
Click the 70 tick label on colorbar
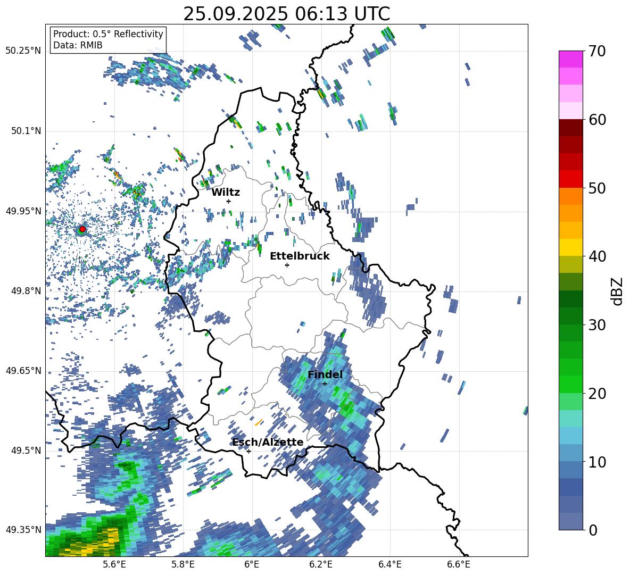tap(597, 51)
